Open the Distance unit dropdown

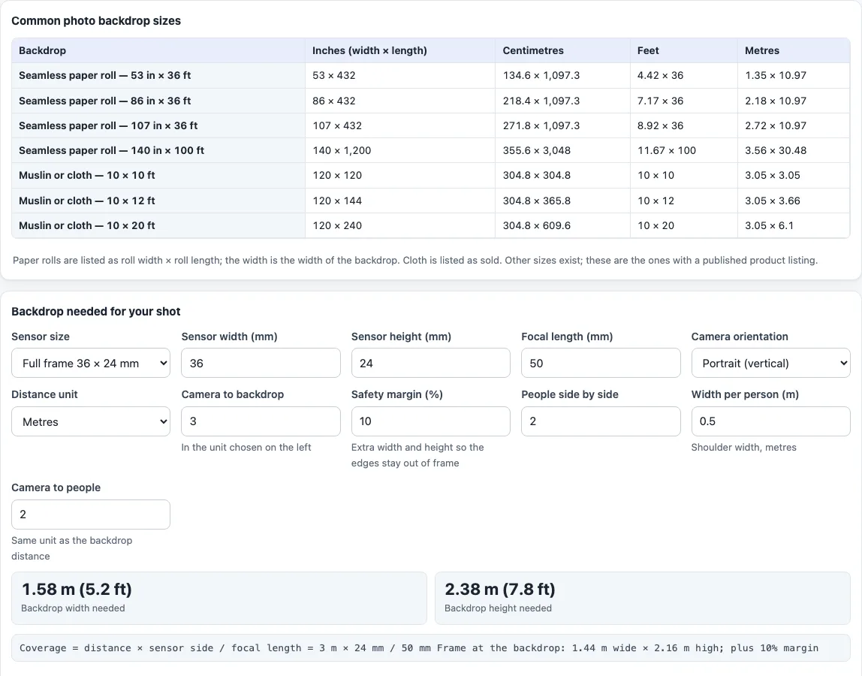click(91, 421)
